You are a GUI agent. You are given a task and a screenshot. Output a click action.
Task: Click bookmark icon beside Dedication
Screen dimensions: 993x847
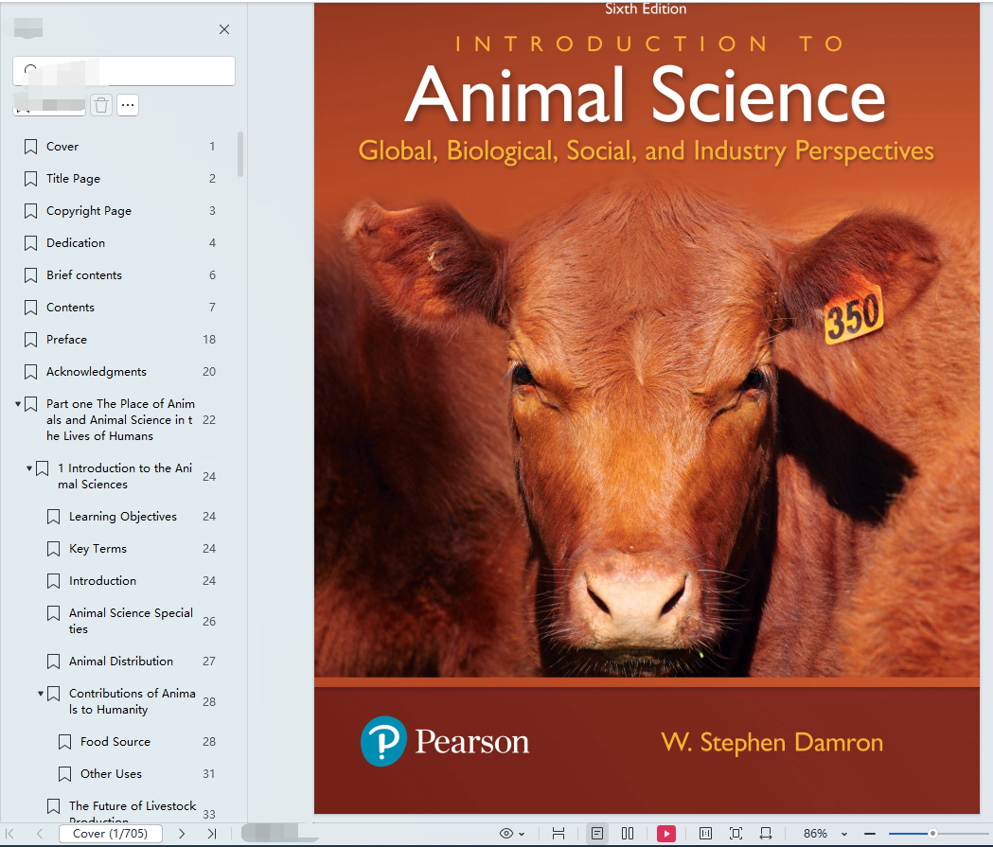(30, 244)
